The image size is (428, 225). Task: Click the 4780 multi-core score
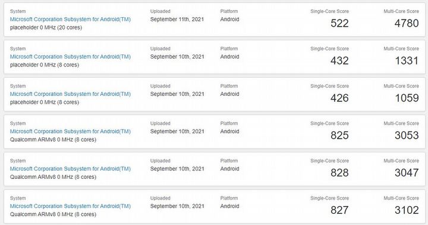[x=407, y=23]
